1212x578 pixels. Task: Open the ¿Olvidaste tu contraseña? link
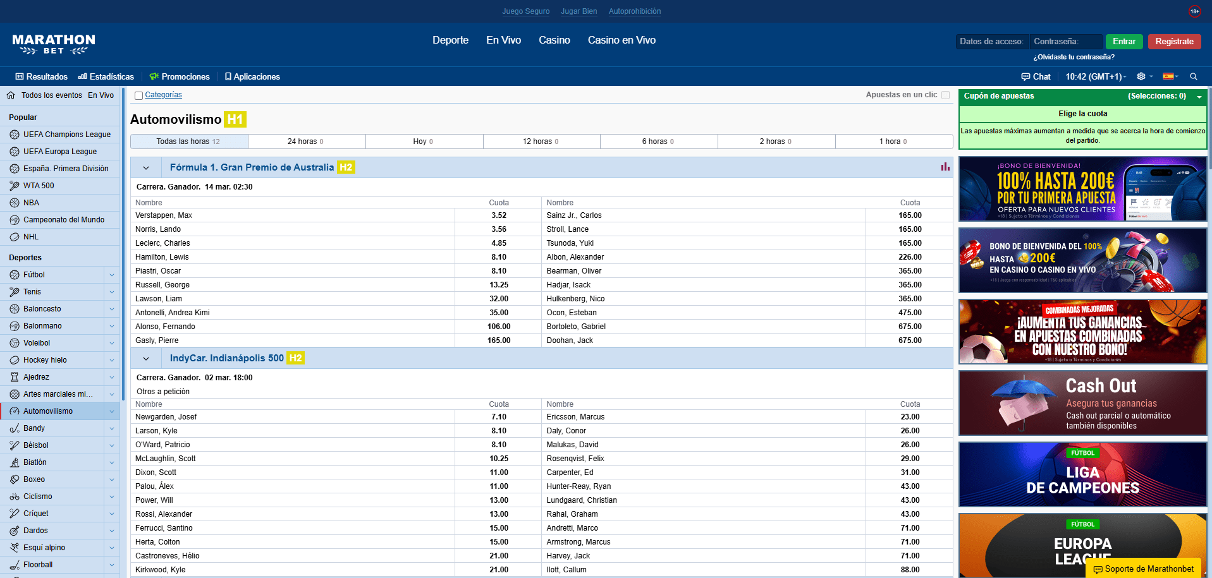click(x=1074, y=57)
